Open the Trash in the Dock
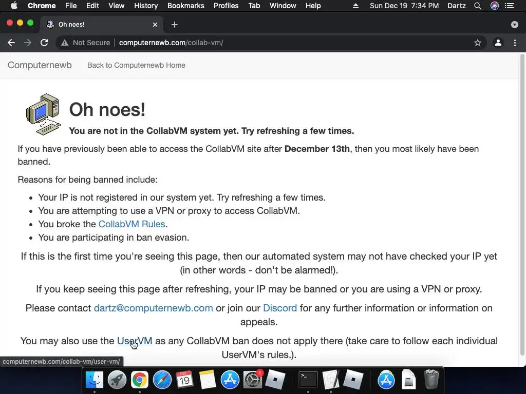Viewport: 526px width, 394px height. pyautogui.click(x=431, y=380)
